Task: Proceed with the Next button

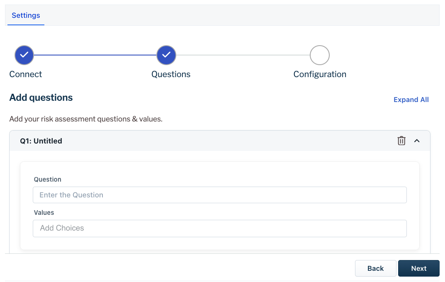Action: (x=418, y=268)
